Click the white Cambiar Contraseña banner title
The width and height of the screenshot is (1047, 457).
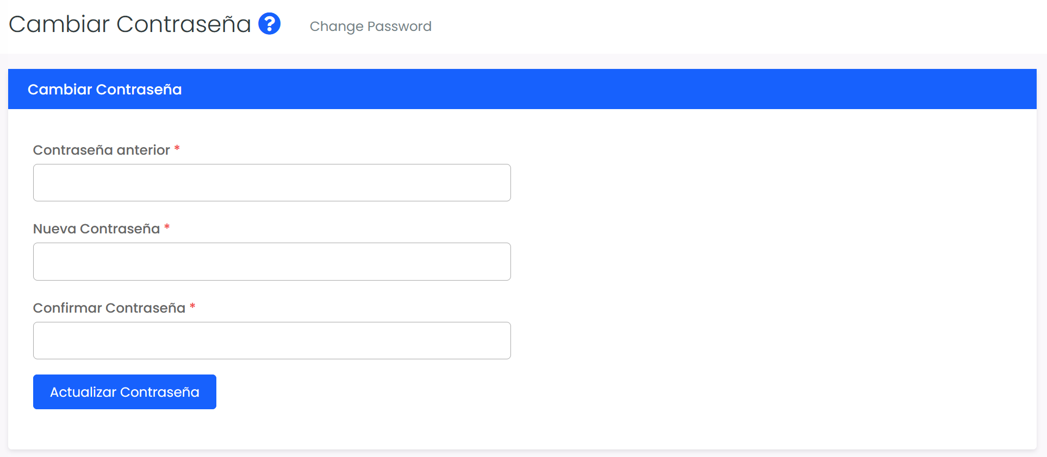point(104,90)
